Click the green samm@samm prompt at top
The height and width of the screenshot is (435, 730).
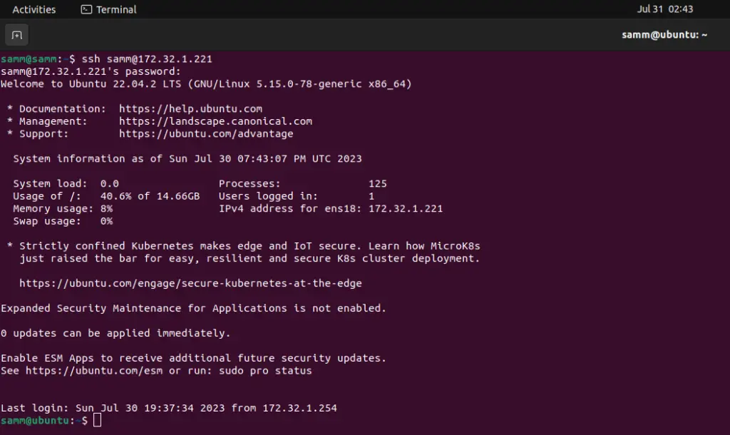pos(29,59)
